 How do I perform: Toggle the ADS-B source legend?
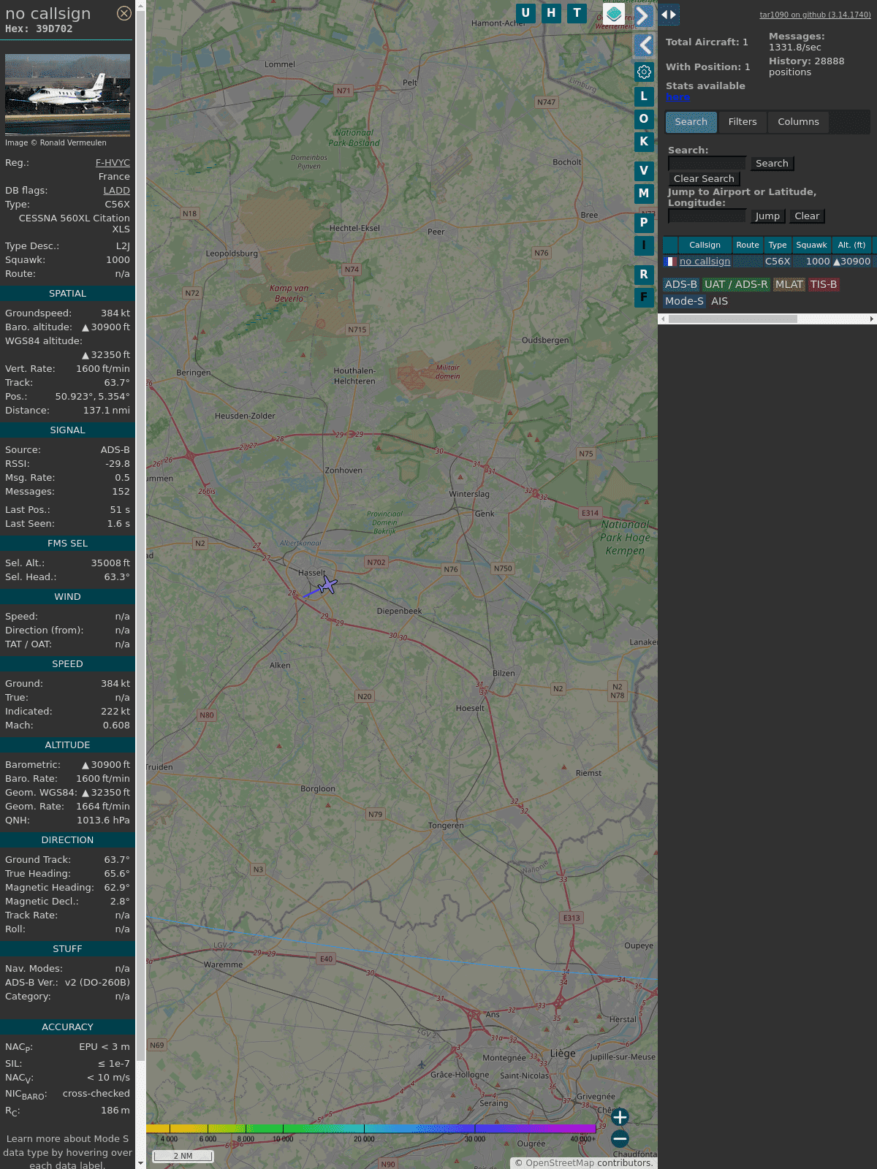pyautogui.click(x=681, y=285)
